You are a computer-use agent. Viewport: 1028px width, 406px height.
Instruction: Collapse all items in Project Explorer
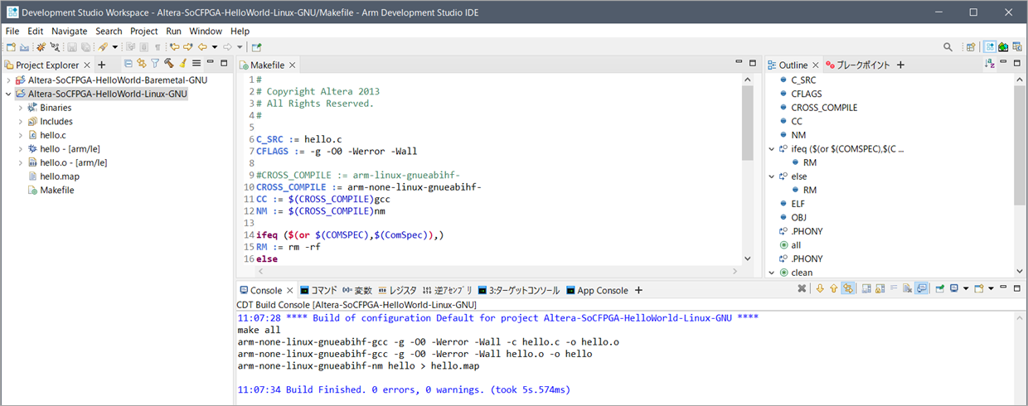pos(128,64)
